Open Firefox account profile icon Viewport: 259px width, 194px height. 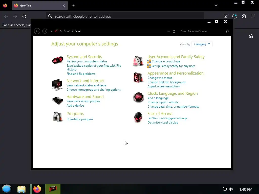point(234,16)
